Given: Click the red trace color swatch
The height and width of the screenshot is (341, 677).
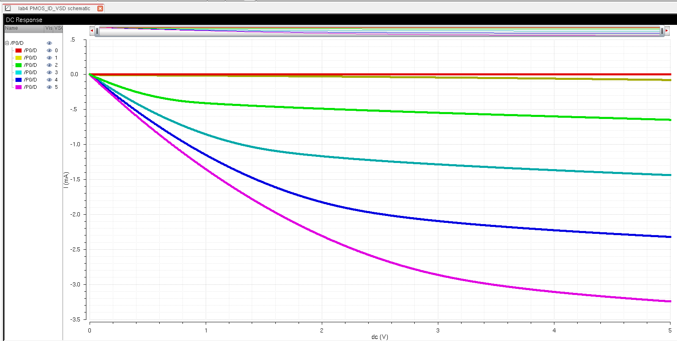Looking at the screenshot, I should coord(18,51).
